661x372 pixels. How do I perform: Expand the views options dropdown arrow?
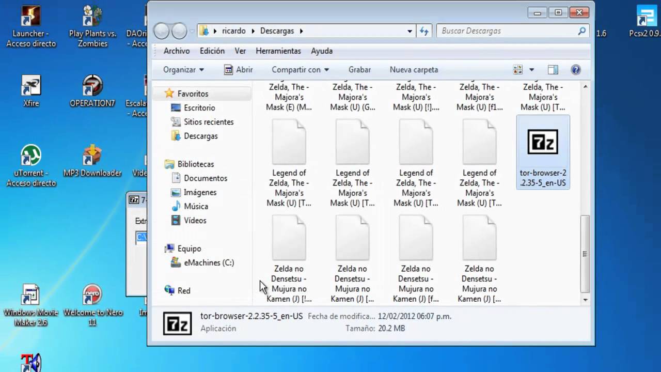coord(531,70)
